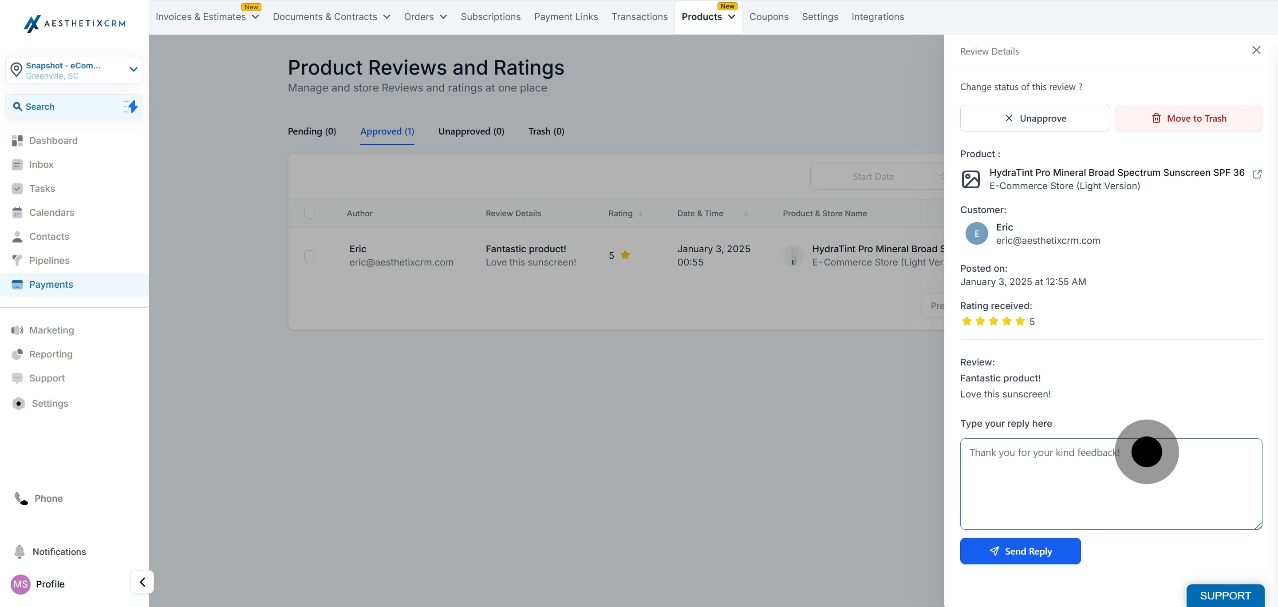
Task: Close the Review Details panel
Action: click(x=1256, y=50)
